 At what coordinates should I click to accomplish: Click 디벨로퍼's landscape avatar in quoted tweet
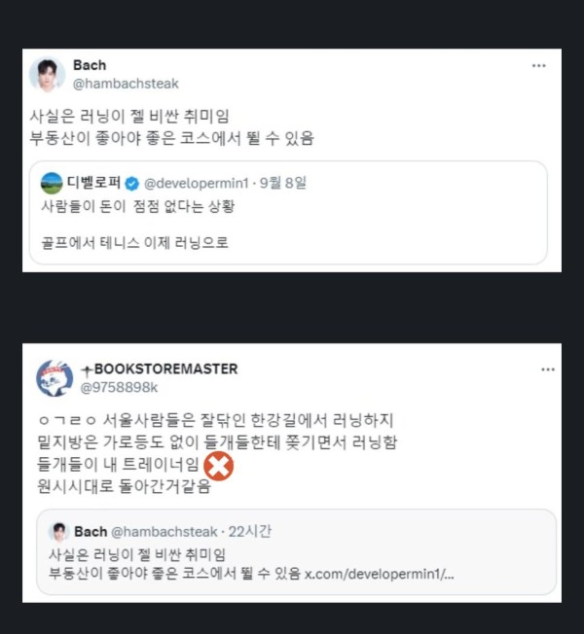point(52,183)
